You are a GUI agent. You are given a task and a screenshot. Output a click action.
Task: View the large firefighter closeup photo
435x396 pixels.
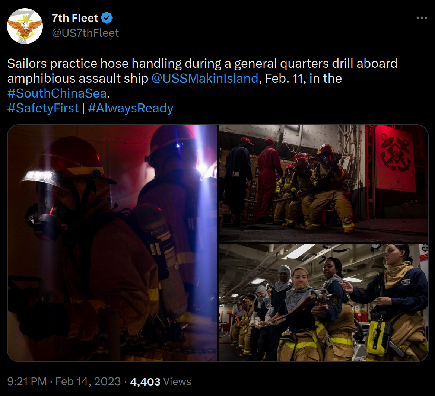coord(112,243)
